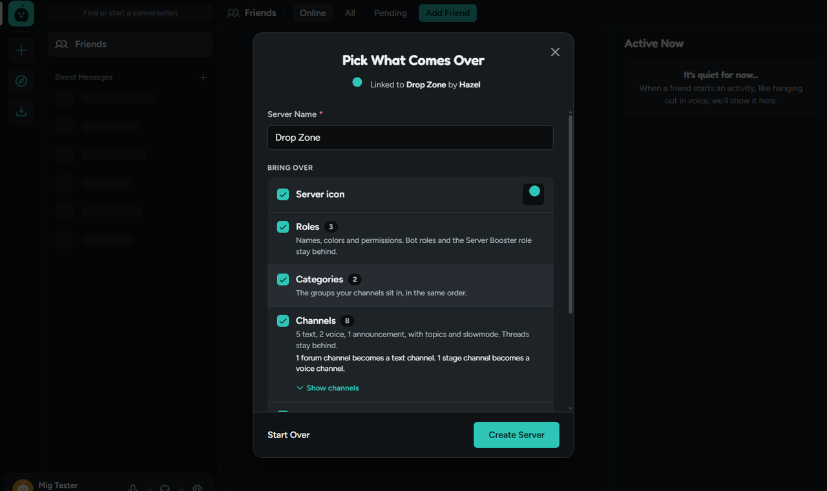Viewport: 827px width, 491px height.
Task: Click the Add Friend button
Action: 448,13
